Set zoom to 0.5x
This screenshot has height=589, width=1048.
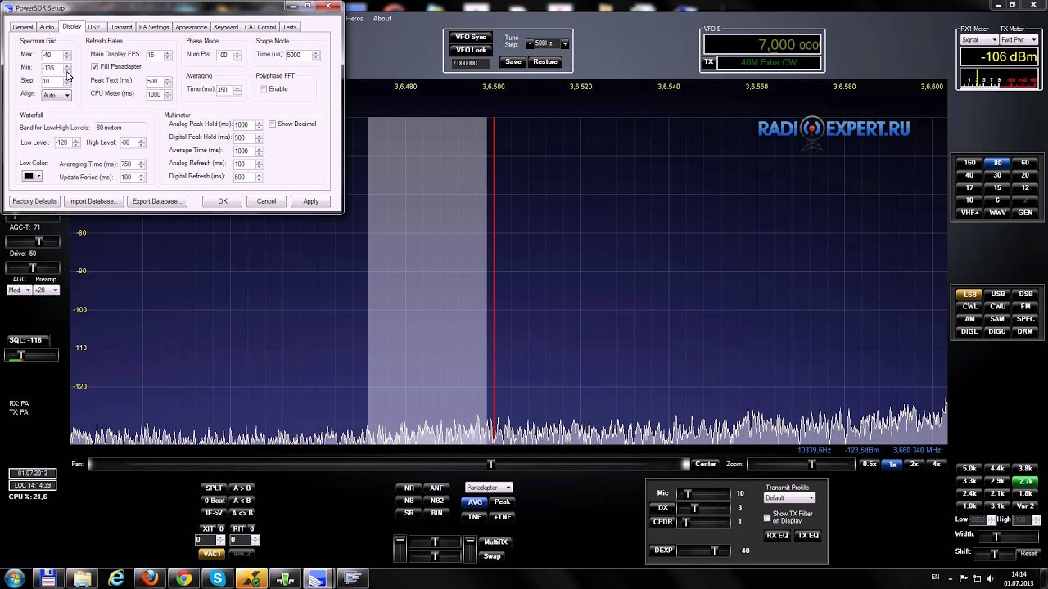click(x=870, y=464)
